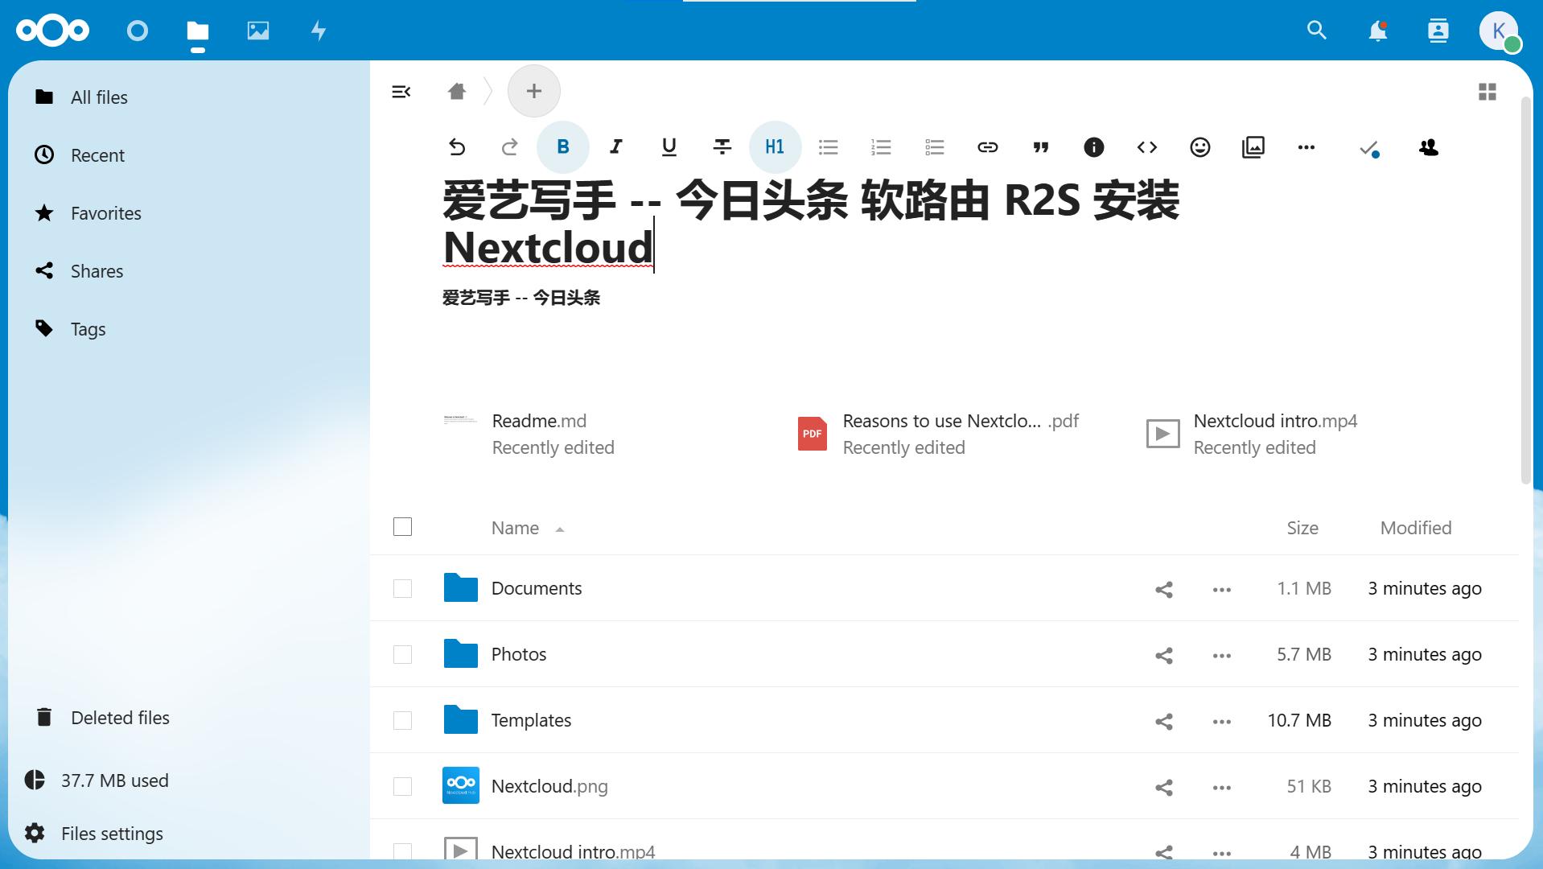The height and width of the screenshot is (869, 1543).
Task: Toggle the Name column sort order
Action: [515, 528]
